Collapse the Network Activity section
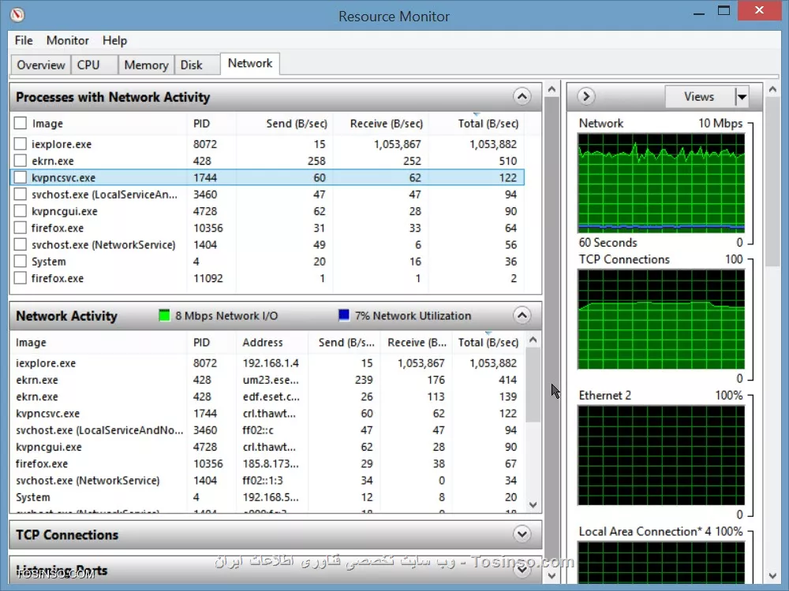The width and height of the screenshot is (789, 591). pyautogui.click(x=522, y=316)
